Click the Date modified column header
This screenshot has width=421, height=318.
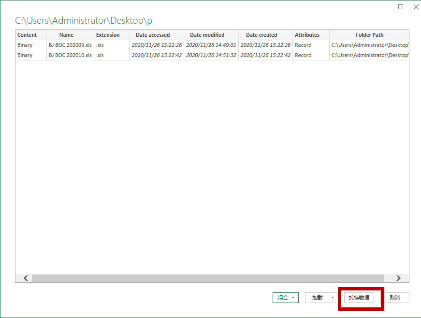click(211, 35)
